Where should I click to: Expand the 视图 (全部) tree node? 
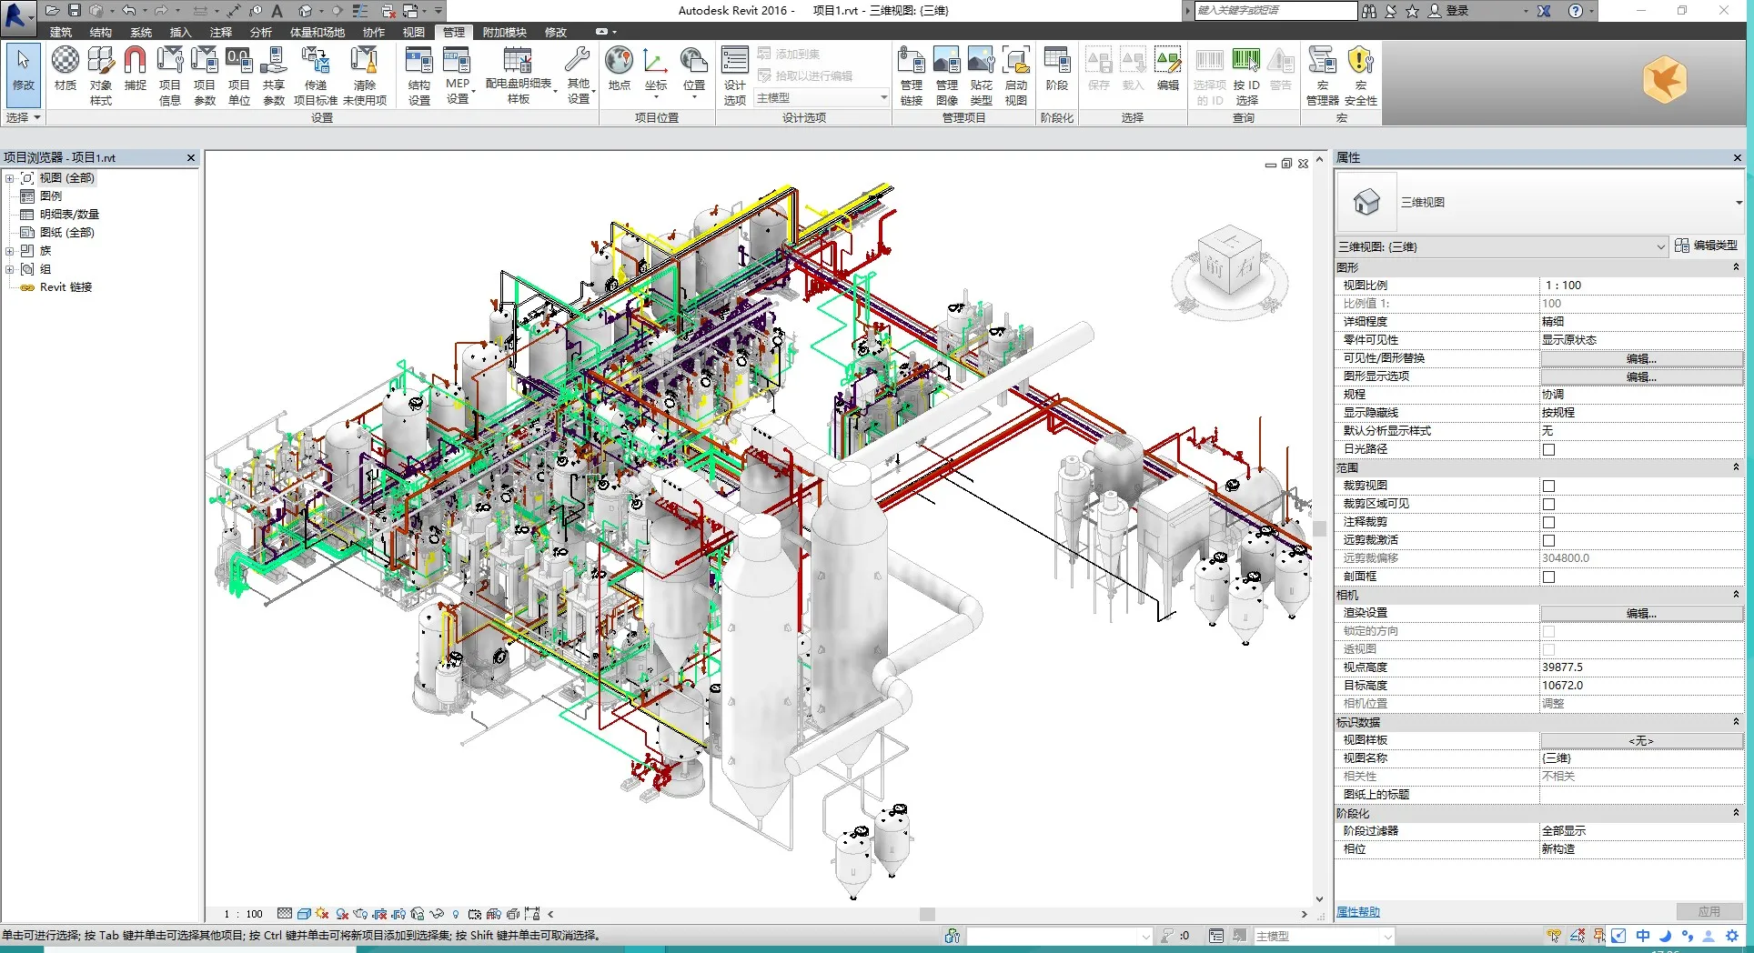(10, 178)
